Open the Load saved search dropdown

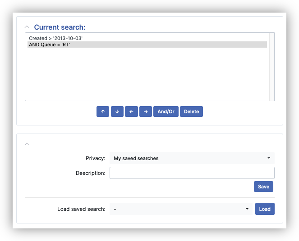tap(181, 209)
